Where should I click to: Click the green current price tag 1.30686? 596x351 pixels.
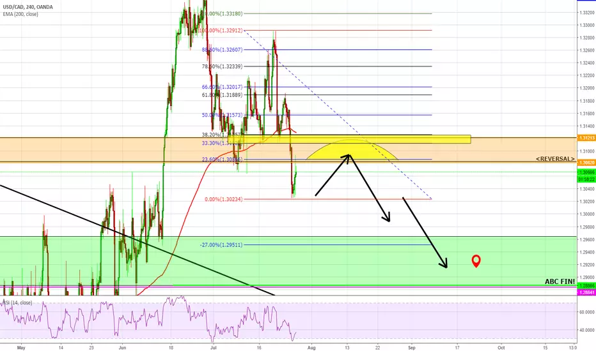tap(586, 172)
